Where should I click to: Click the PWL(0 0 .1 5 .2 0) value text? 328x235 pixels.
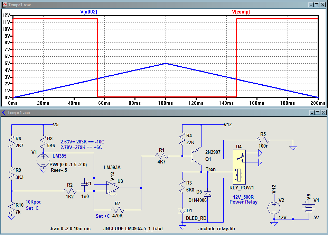(68, 164)
